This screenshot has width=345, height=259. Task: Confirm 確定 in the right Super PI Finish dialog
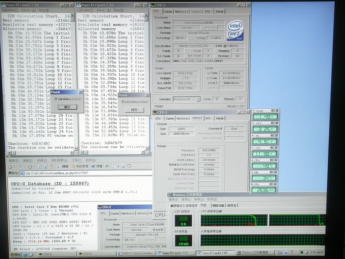pyautogui.click(x=134, y=110)
